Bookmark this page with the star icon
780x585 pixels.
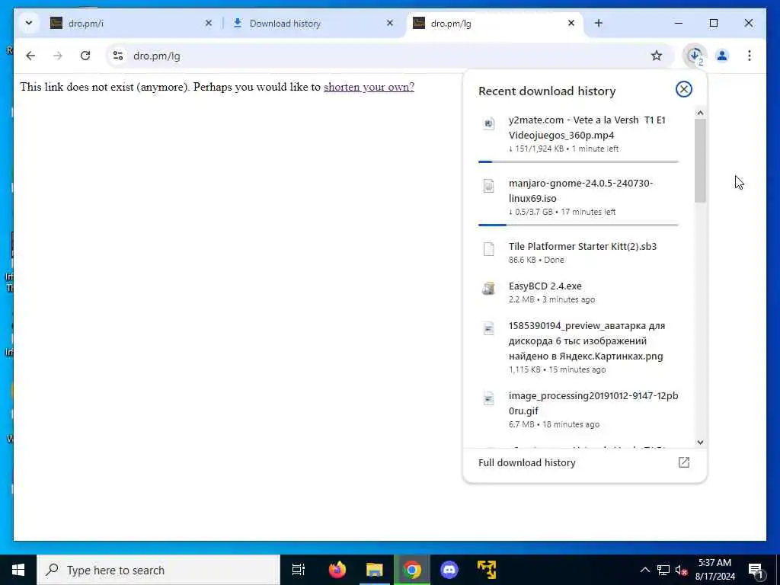(657, 56)
